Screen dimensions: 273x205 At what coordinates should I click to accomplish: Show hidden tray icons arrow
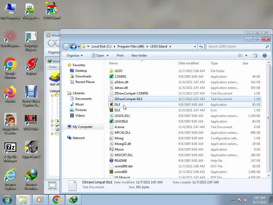pos(227,200)
